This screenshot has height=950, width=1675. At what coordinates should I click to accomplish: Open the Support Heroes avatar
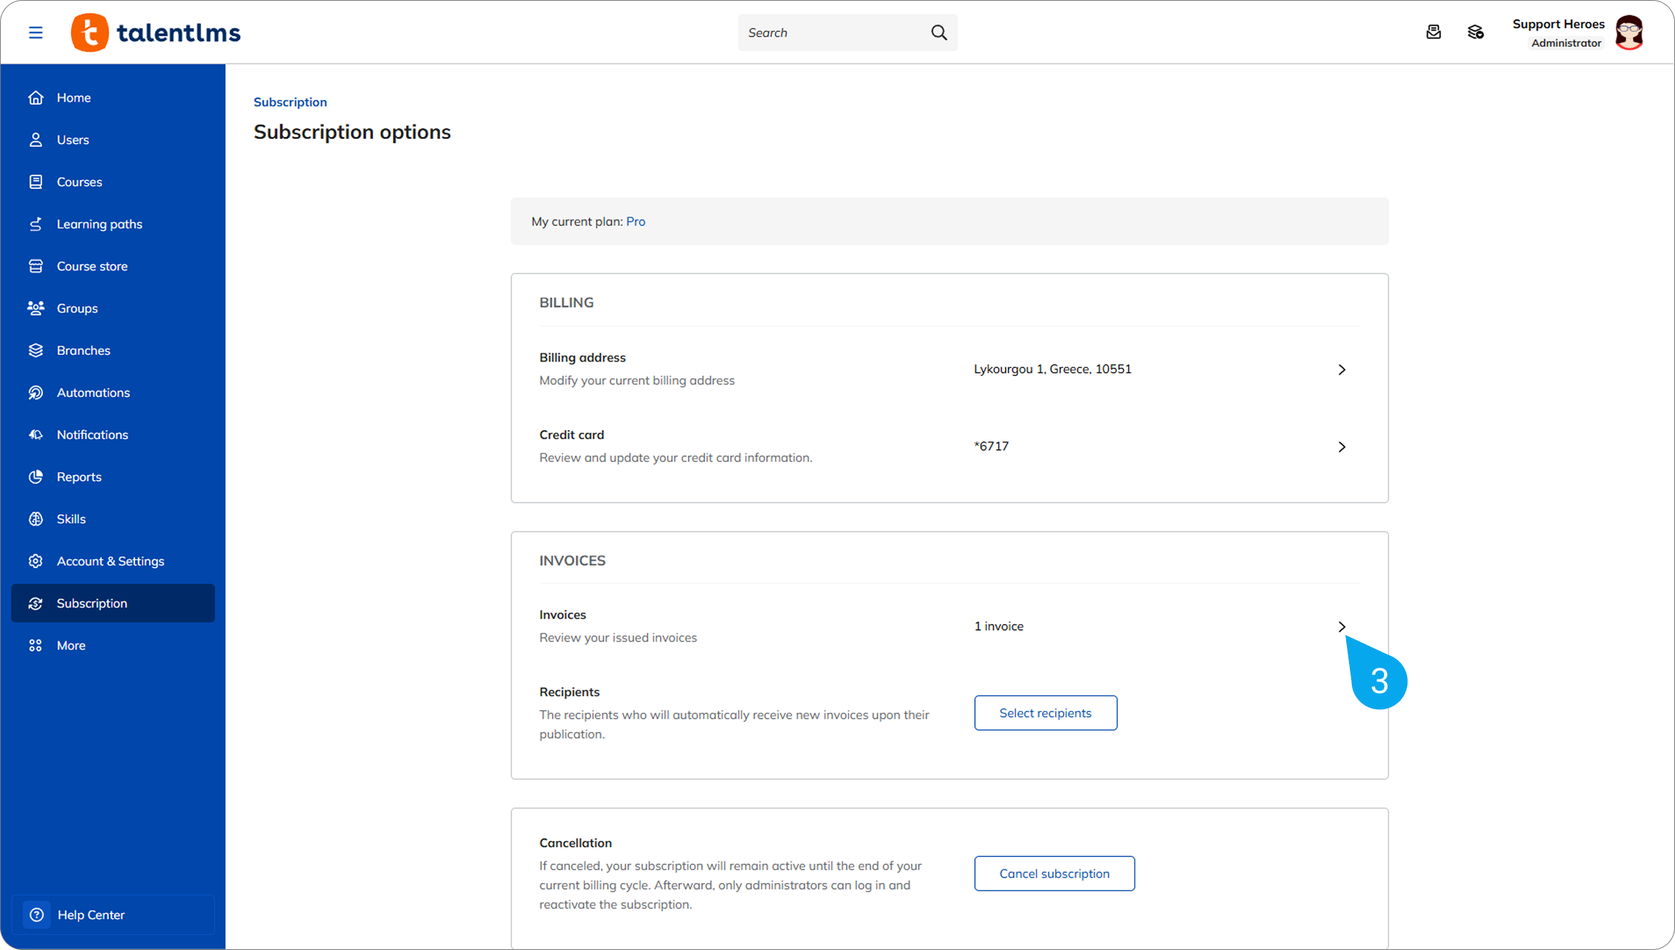(x=1629, y=33)
